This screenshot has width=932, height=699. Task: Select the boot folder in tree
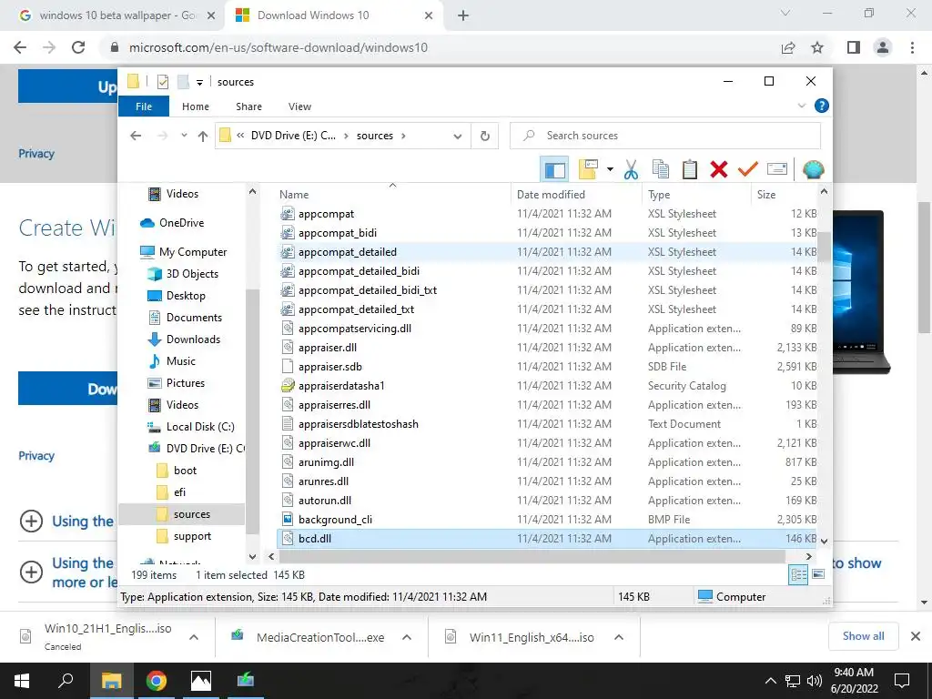coord(185,471)
